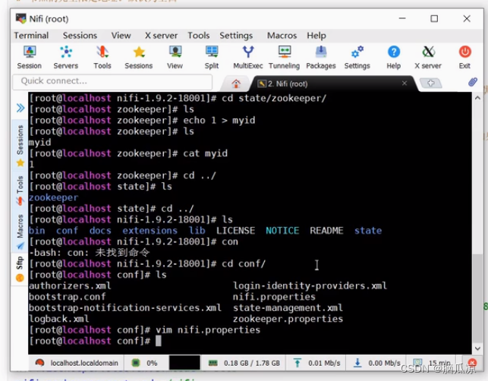Image resolution: width=488 pixels, height=381 pixels.
Task: Click the memory 0.18 GB / 1.78 GB indicator
Action: pyautogui.click(x=244, y=363)
